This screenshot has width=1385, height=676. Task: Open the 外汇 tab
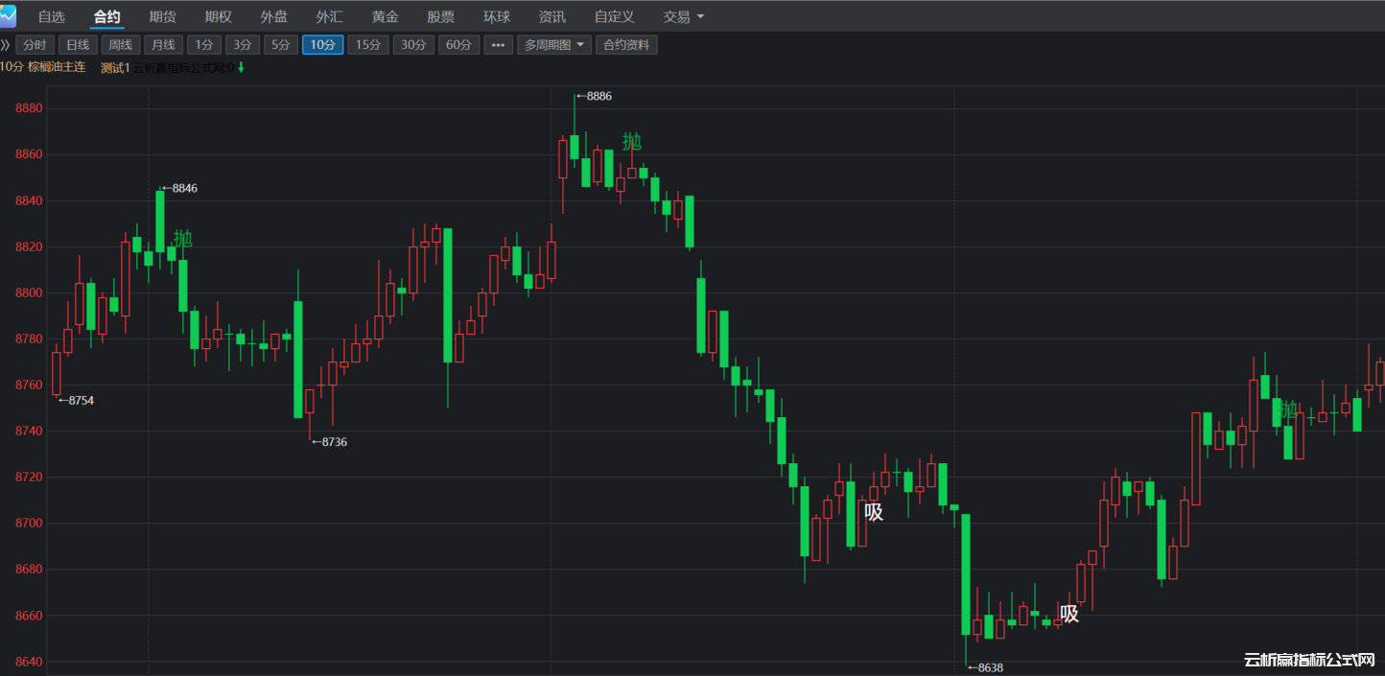[330, 17]
